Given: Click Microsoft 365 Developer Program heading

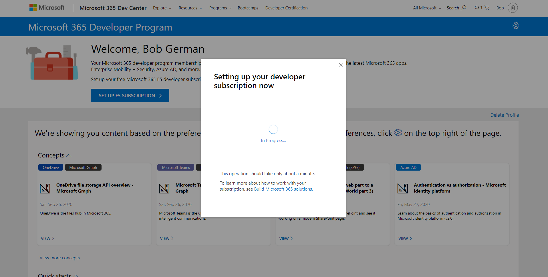Looking at the screenshot, I should (100, 27).
